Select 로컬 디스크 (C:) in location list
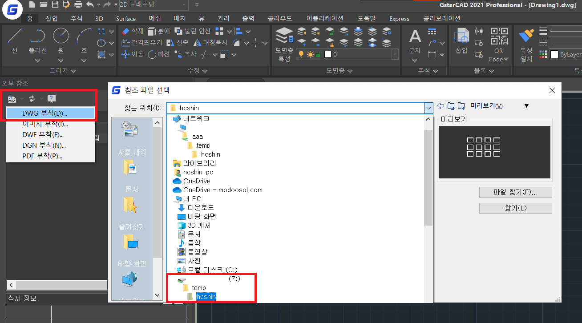 point(207,270)
